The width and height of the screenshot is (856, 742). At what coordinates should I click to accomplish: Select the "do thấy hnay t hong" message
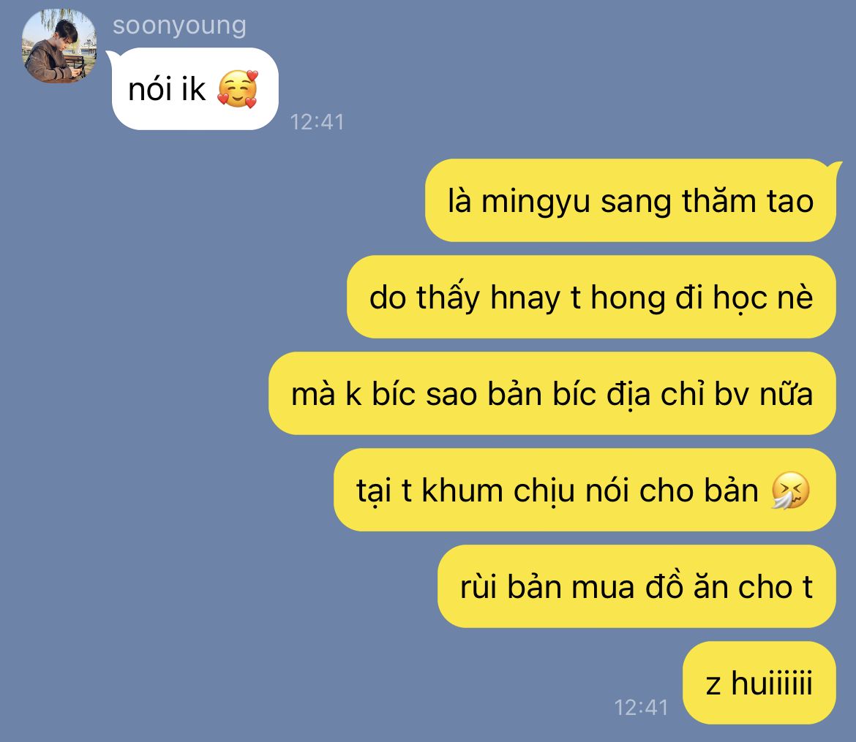coord(591,297)
